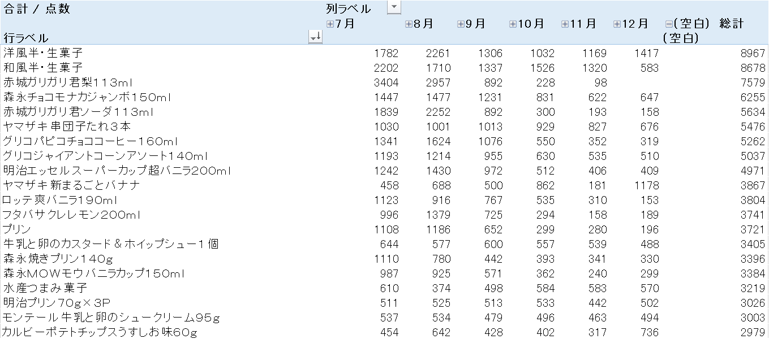This screenshot has height=339, width=769.
Task: Expand the 8月 column group
Action: point(409,24)
